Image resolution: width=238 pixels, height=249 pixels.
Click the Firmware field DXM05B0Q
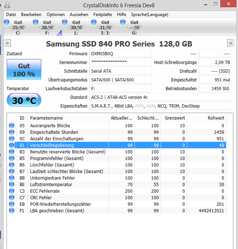(121, 54)
